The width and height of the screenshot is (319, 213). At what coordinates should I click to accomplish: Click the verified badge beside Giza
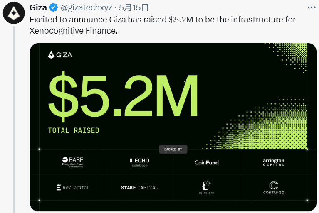tap(54, 7)
